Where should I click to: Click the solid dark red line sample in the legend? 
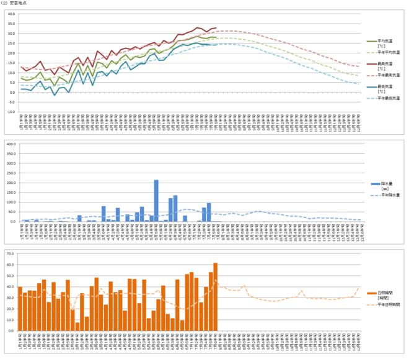pos(372,64)
